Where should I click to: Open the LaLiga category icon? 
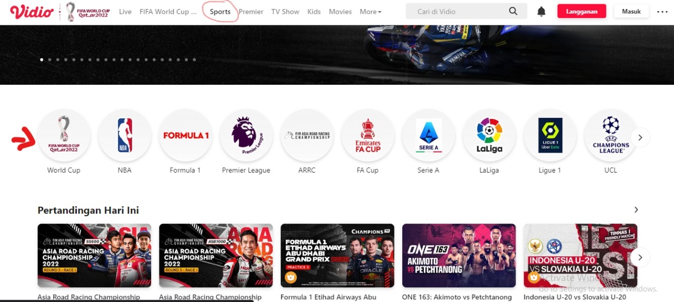point(489,135)
